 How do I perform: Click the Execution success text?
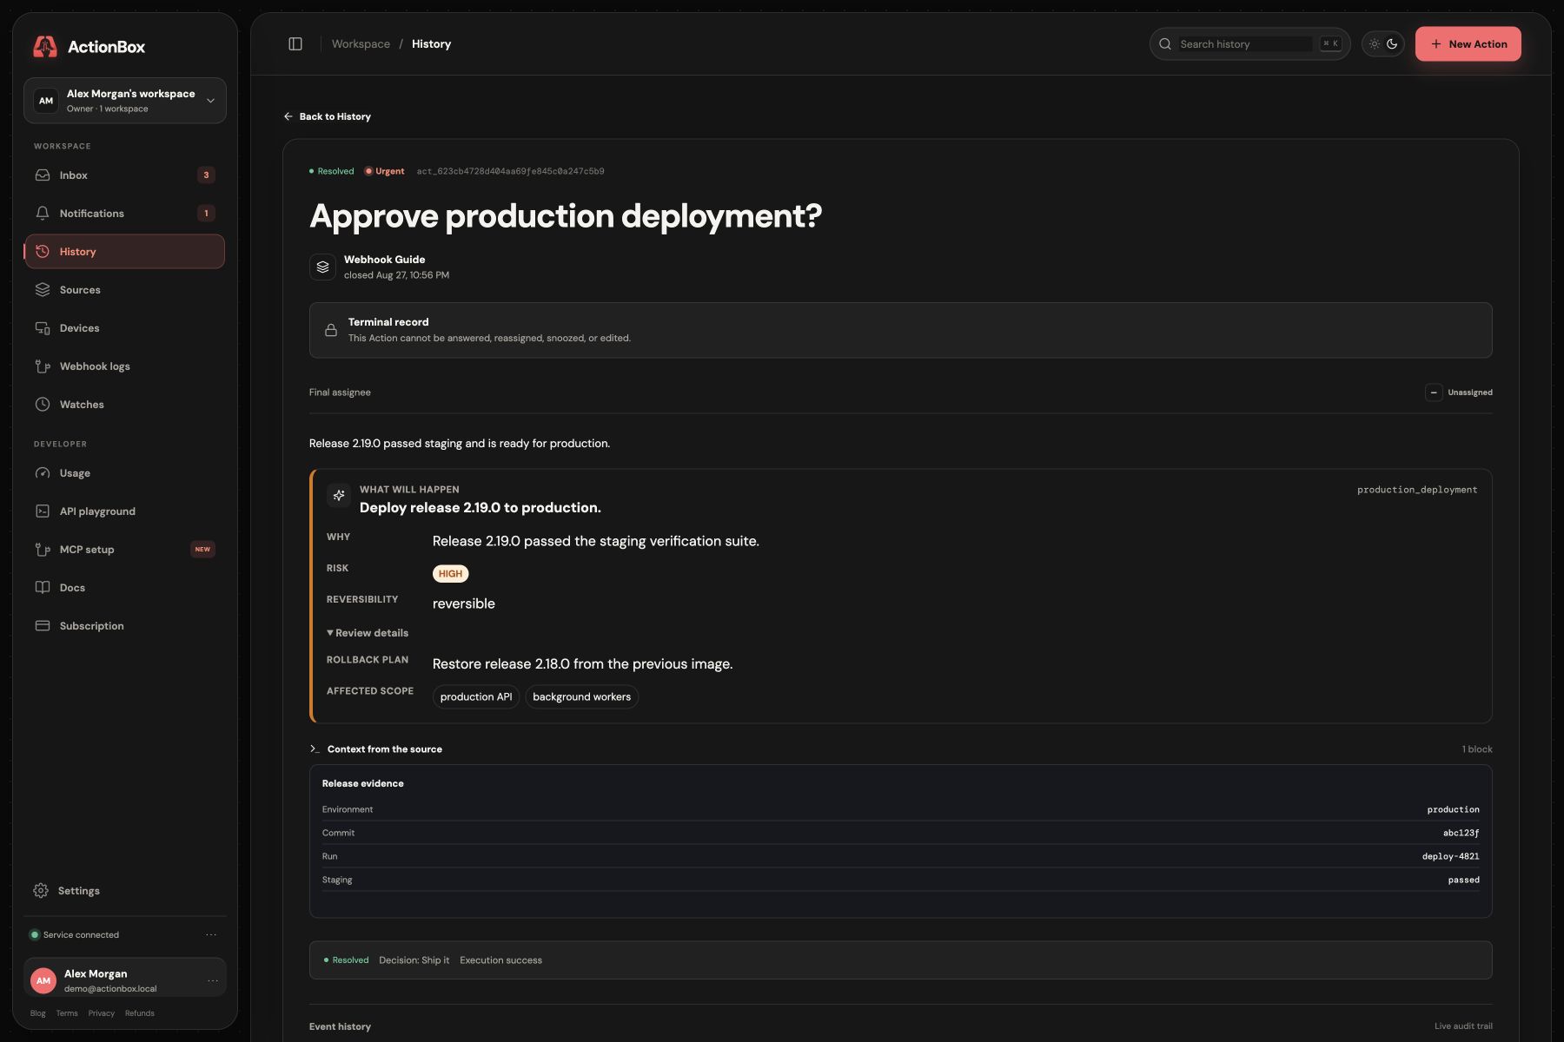(x=500, y=960)
